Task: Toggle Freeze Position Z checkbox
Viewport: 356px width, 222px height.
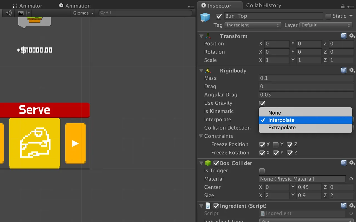Action: [290, 145]
